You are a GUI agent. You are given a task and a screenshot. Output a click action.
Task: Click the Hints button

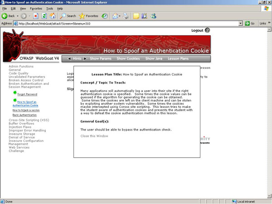pos(77,58)
